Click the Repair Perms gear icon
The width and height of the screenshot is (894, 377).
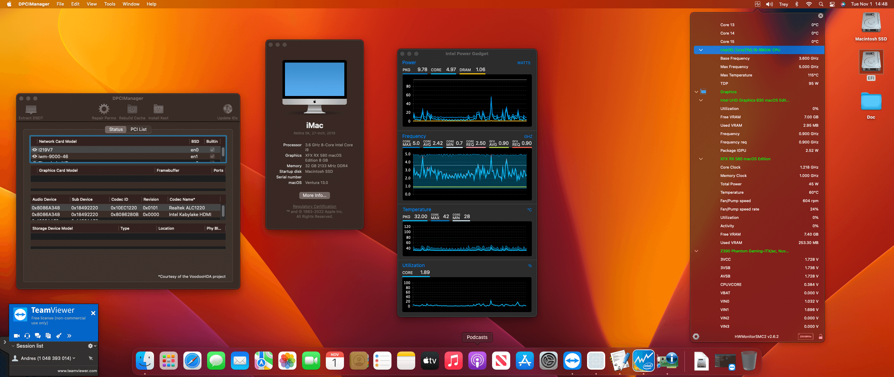coord(104,109)
